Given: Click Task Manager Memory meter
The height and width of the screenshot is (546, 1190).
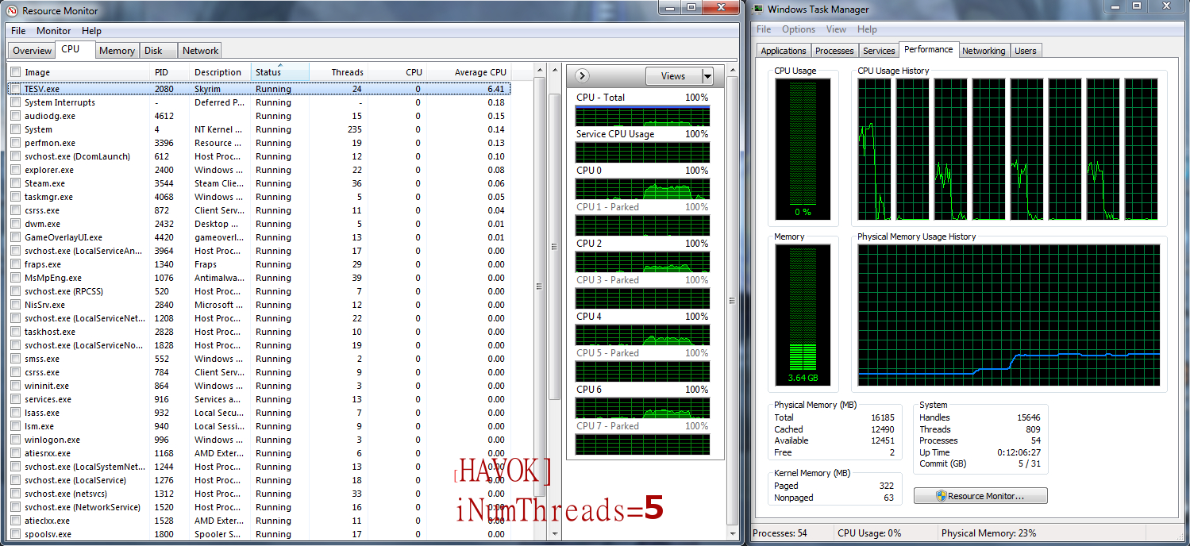Looking at the screenshot, I should coord(803,314).
